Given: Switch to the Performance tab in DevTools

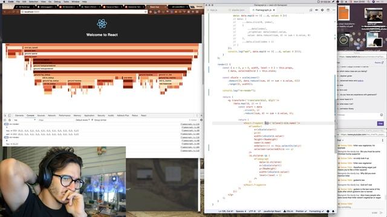Looking at the screenshot, I should click(65, 115).
